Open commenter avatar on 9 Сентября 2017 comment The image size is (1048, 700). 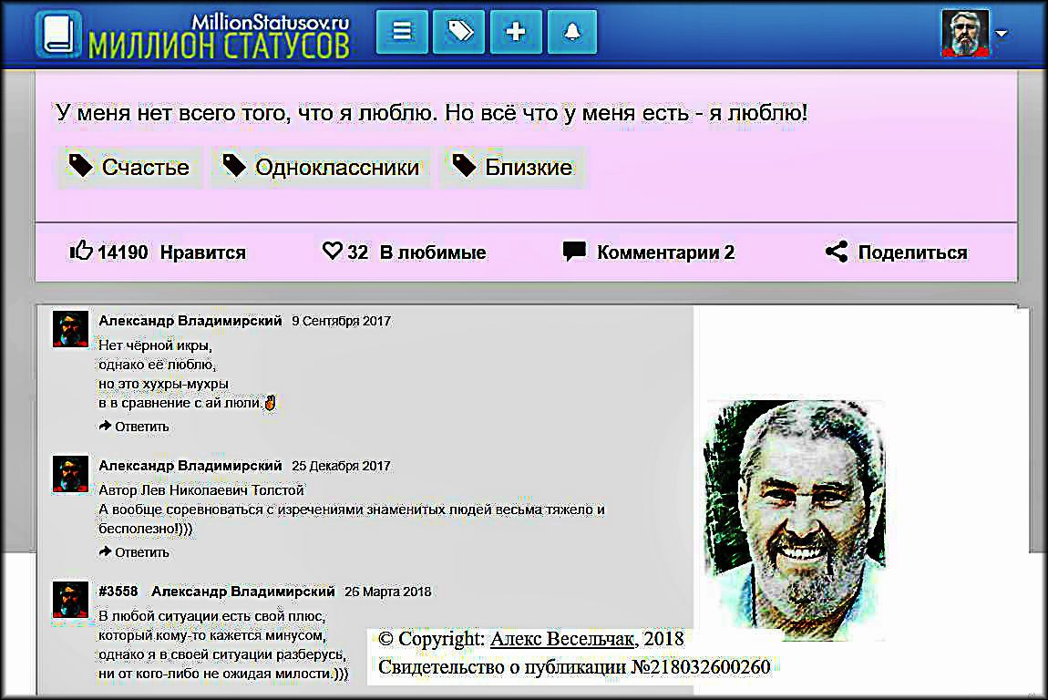pyautogui.click(x=71, y=329)
